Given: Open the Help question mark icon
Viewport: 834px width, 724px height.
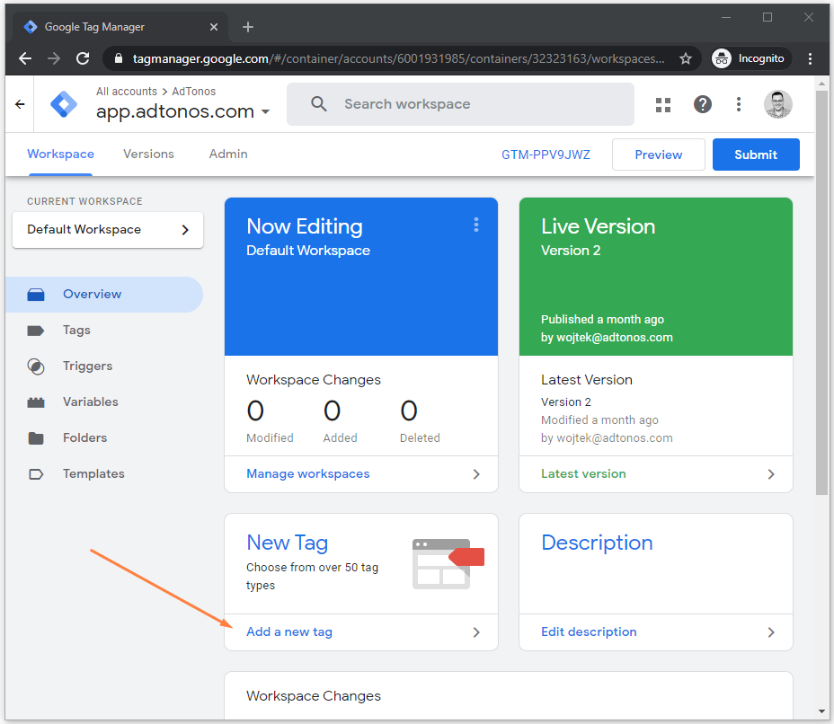Looking at the screenshot, I should (703, 104).
